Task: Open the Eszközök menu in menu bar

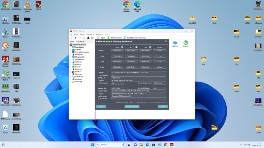Action: [x=99, y=34]
